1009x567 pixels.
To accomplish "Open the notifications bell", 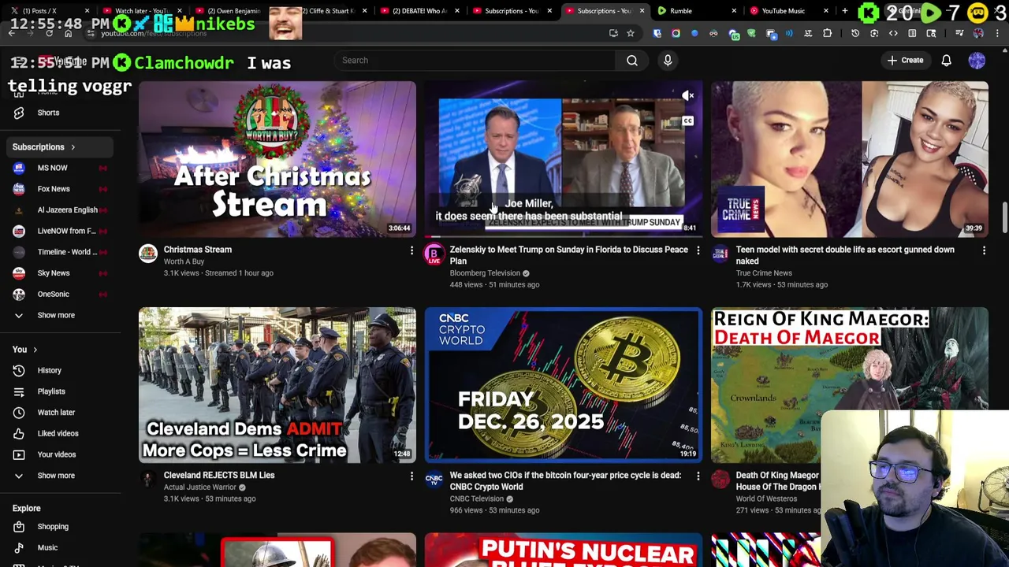I will tap(946, 61).
